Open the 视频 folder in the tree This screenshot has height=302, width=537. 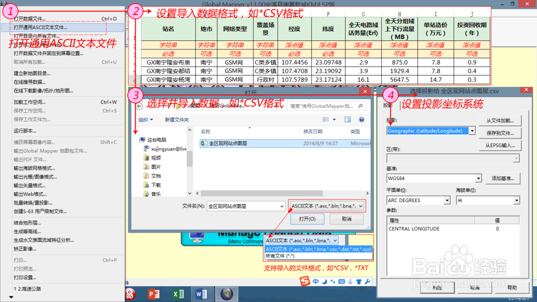click(x=152, y=158)
